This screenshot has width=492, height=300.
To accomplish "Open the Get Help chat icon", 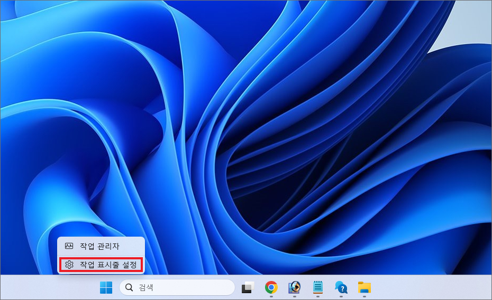I will 341,287.
